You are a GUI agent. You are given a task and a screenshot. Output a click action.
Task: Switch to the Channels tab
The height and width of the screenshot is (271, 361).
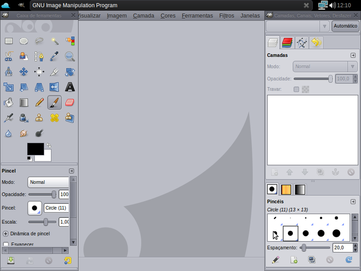287,43
